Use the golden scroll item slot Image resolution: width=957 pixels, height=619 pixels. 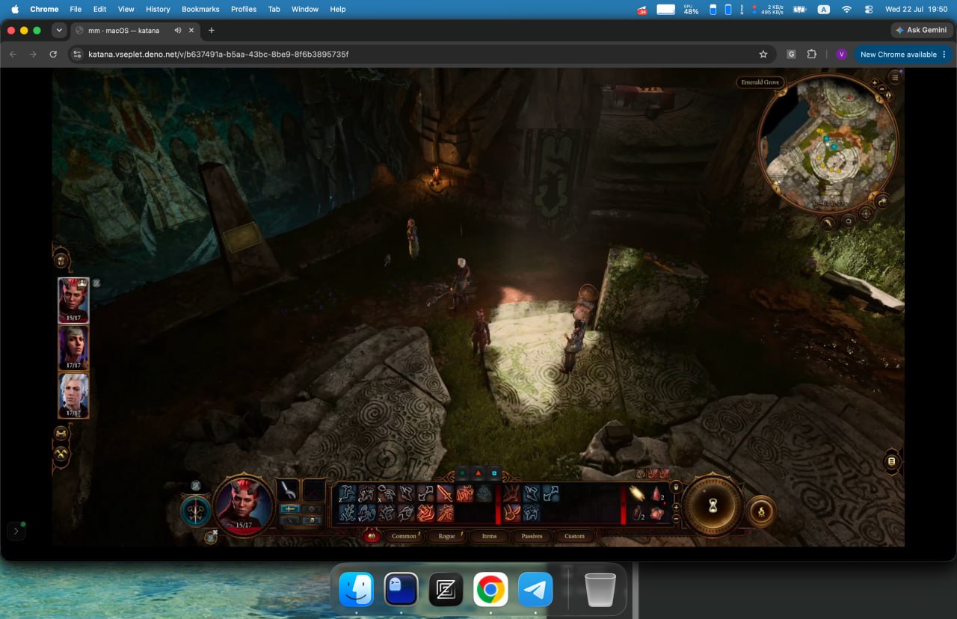point(638,493)
